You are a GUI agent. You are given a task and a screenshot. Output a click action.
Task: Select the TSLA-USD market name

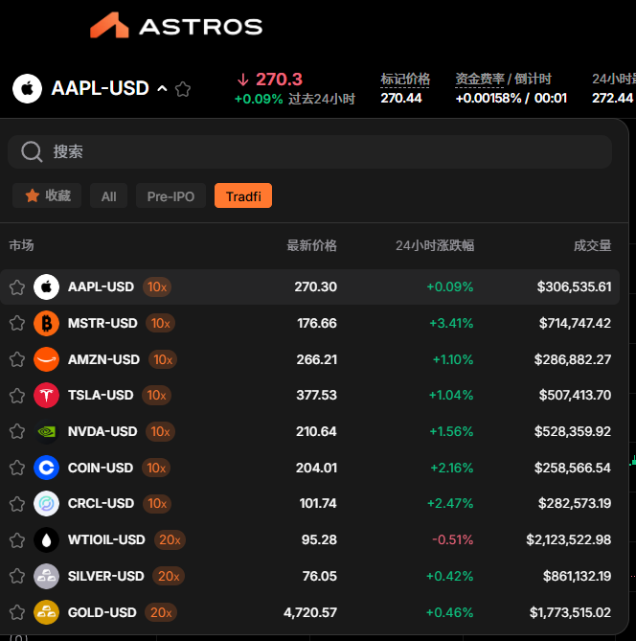pos(101,396)
